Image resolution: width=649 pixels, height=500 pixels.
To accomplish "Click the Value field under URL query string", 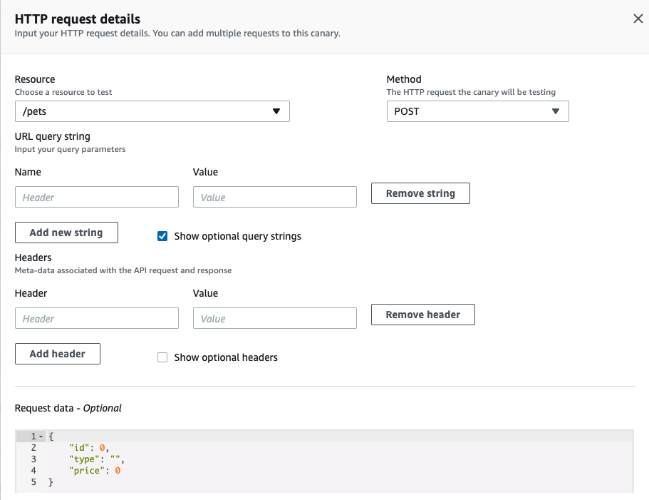I will click(274, 197).
